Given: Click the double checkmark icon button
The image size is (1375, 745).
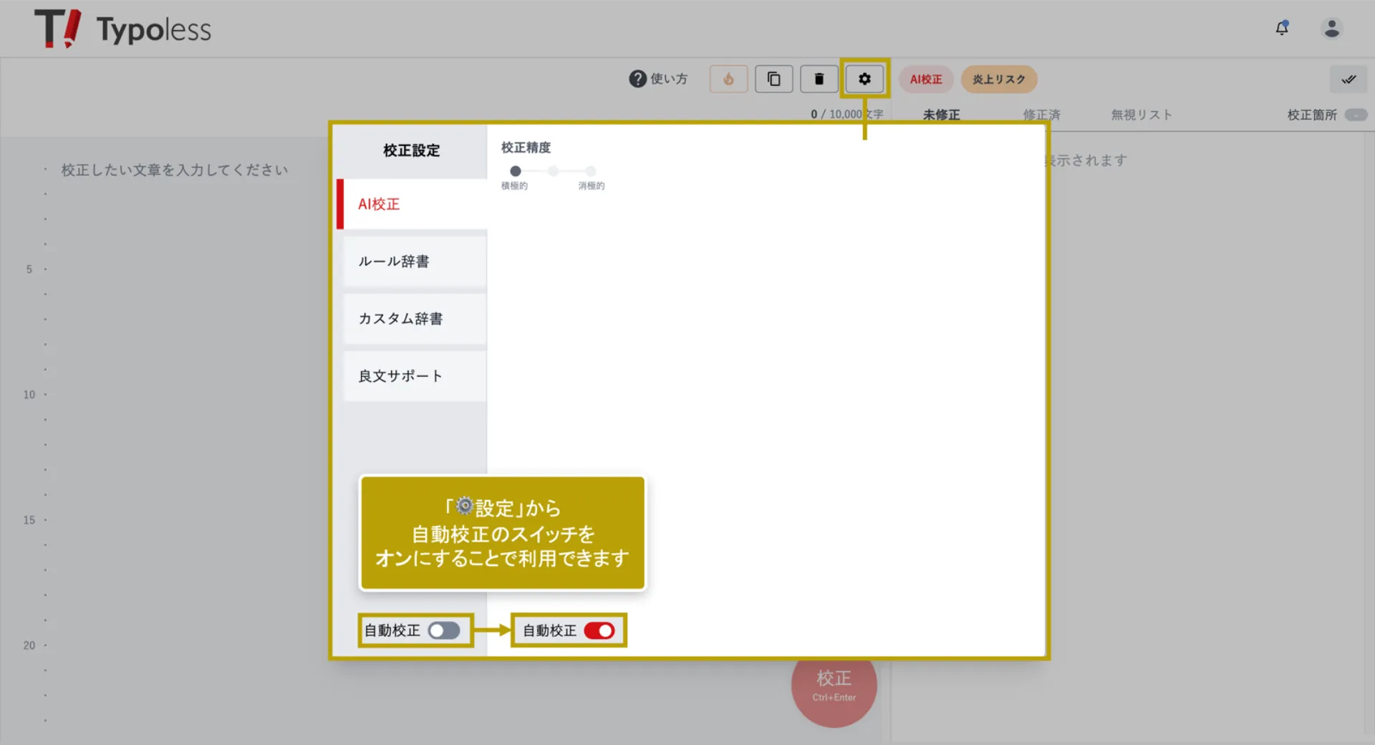Looking at the screenshot, I should point(1349,79).
